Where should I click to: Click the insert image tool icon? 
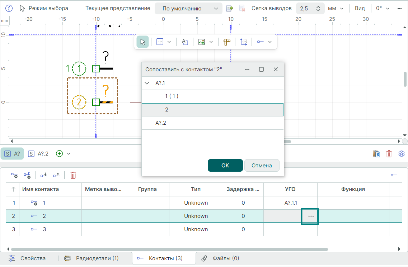pyautogui.click(x=202, y=42)
